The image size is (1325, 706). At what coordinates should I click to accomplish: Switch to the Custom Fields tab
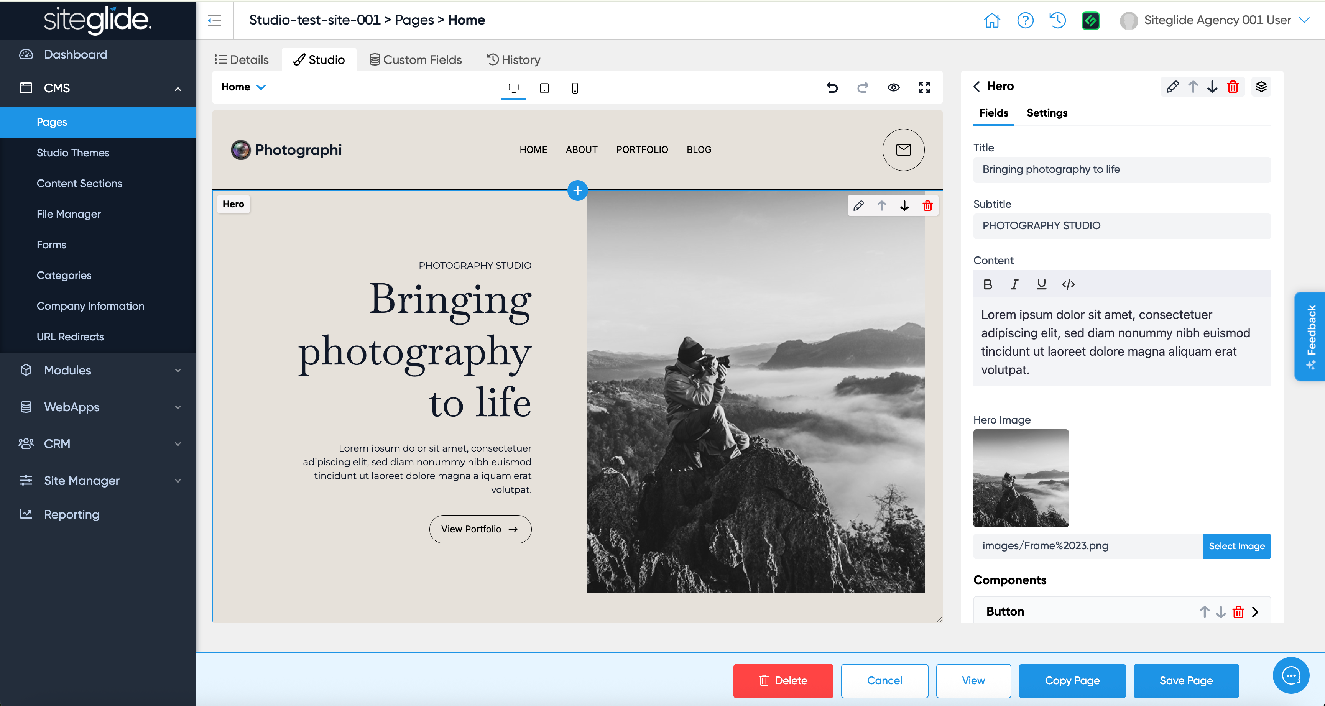(x=415, y=60)
